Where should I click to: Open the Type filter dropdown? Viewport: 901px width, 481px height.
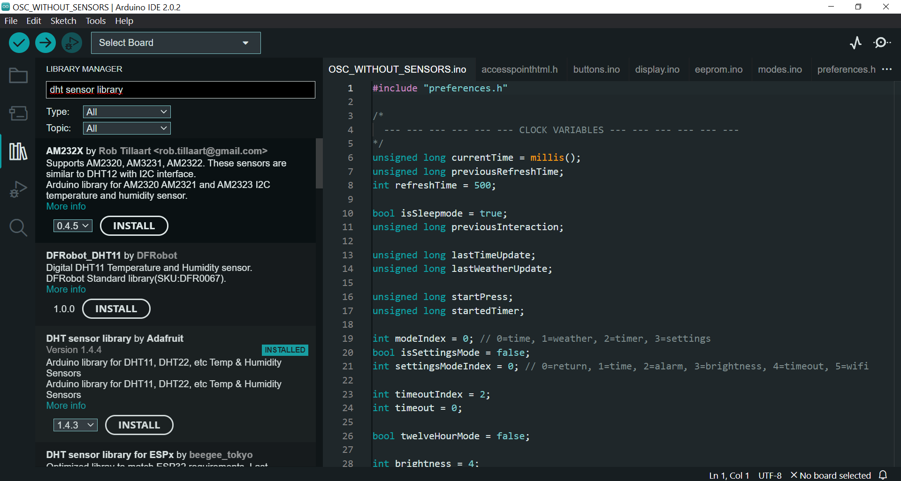(x=127, y=112)
